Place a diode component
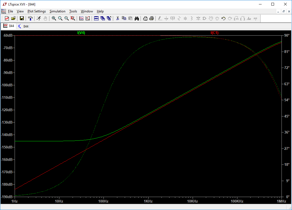 (198, 18)
